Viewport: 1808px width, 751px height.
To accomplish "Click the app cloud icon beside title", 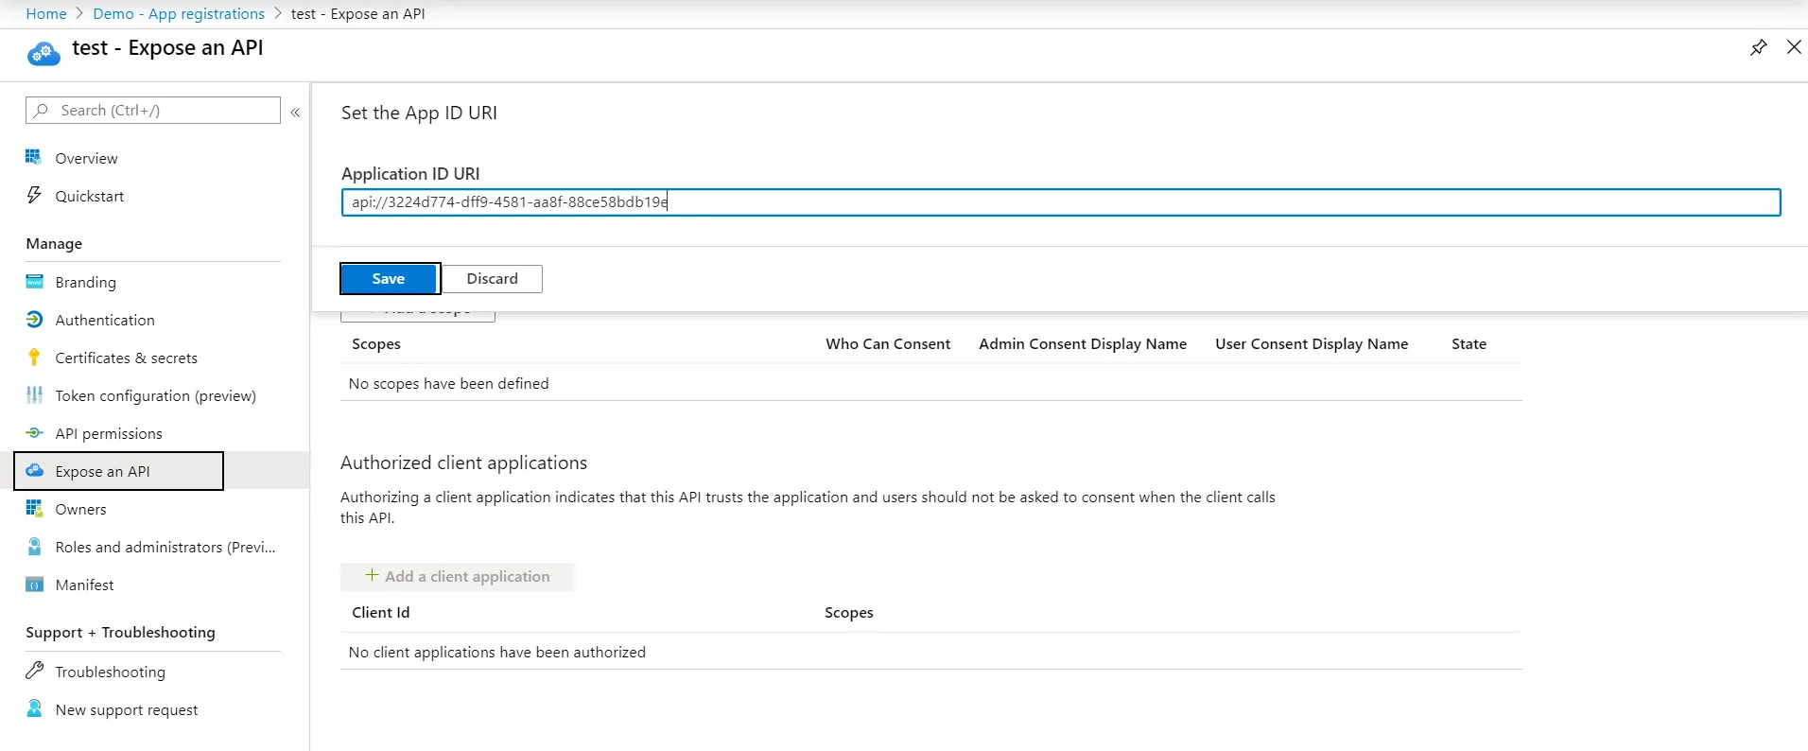I will (x=43, y=54).
